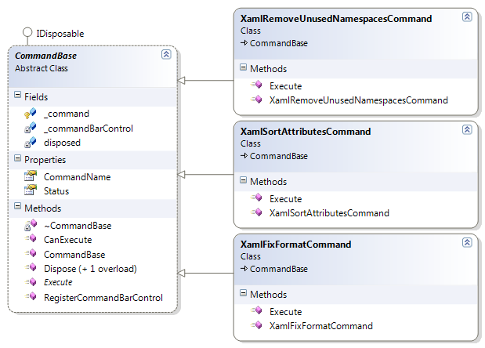Click the ~CommandBase destructor icon
The height and width of the screenshot is (348, 485).
(x=31, y=225)
